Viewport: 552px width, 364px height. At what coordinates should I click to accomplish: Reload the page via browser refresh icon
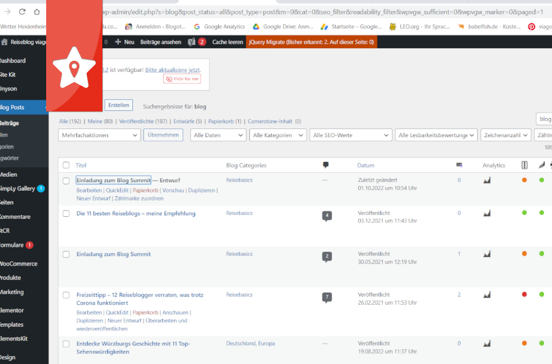pyautogui.click(x=22, y=12)
